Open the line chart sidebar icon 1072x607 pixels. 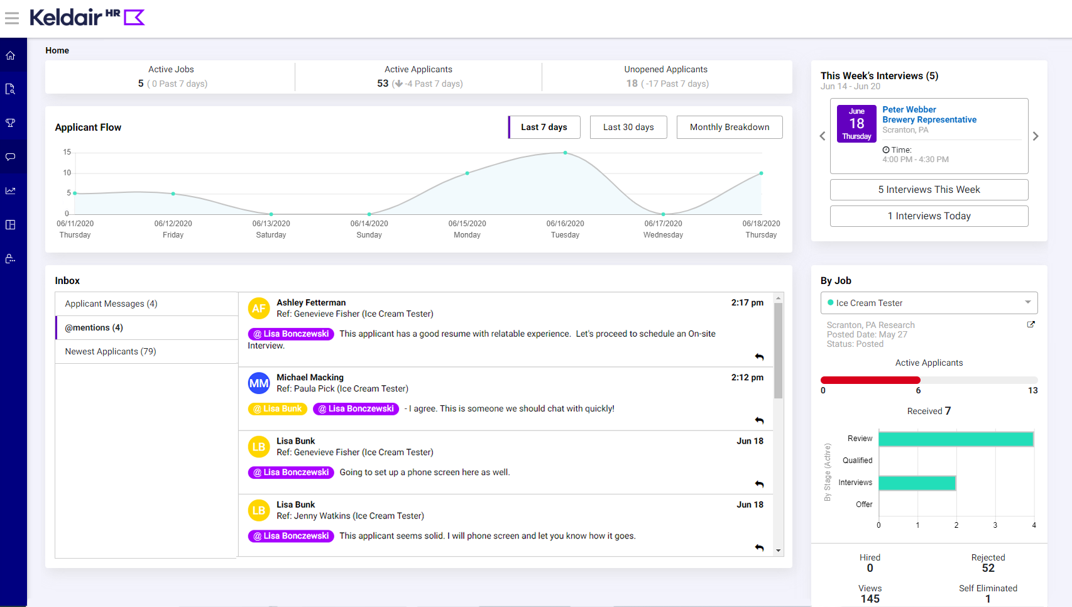click(x=11, y=191)
